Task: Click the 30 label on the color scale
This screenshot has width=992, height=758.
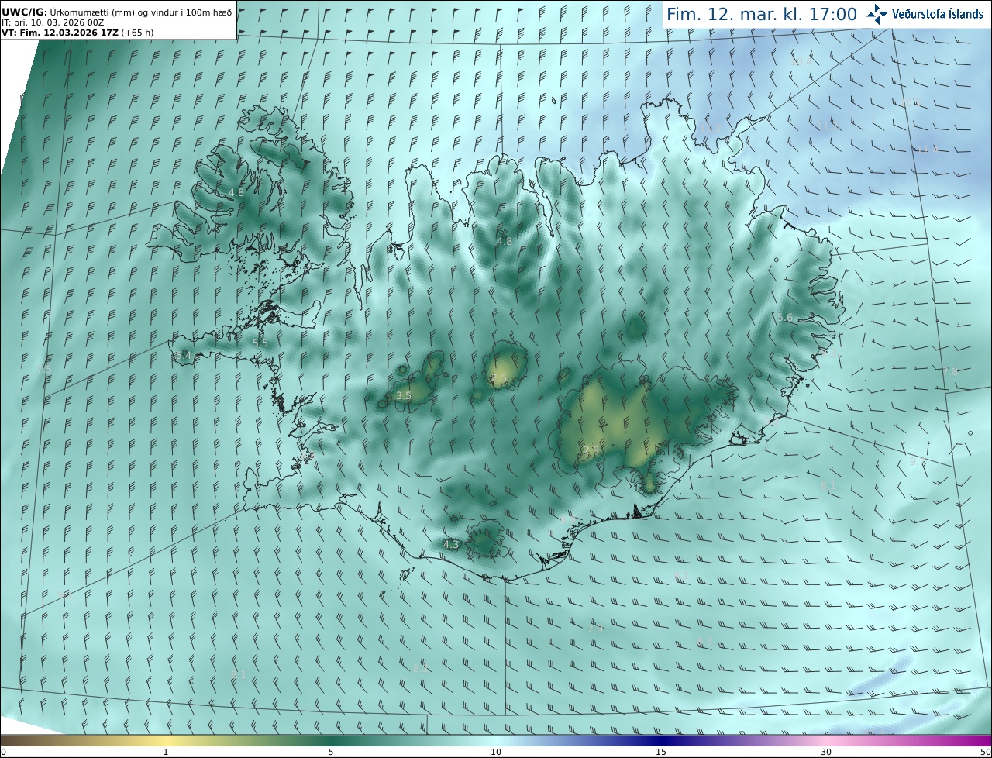Action: [826, 752]
